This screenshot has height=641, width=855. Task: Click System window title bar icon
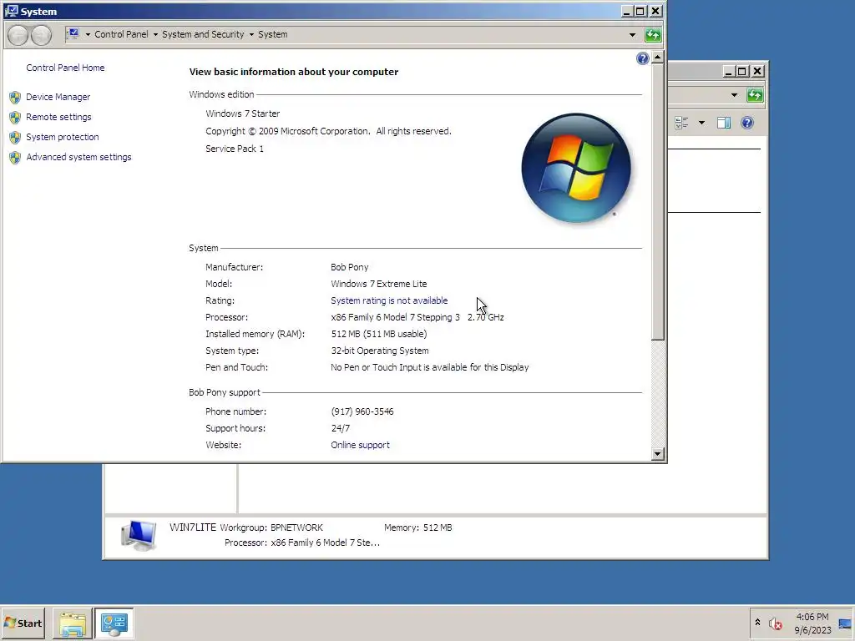pos(11,11)
